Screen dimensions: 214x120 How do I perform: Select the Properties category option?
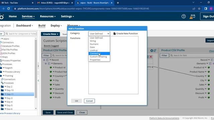(x=99, y=60)
